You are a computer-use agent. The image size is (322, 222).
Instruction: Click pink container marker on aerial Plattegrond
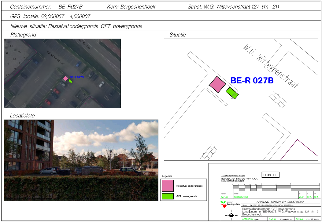click(65, 78)
